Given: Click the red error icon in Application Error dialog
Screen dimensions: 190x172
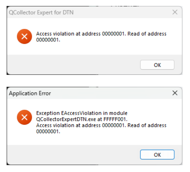Looking at the screenshot, I should [24, 117].
